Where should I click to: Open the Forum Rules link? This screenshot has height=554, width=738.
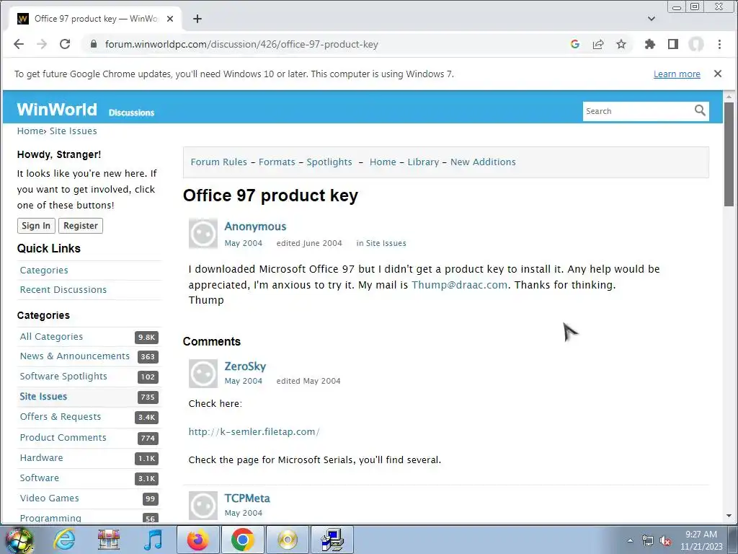tap(219, 162)
